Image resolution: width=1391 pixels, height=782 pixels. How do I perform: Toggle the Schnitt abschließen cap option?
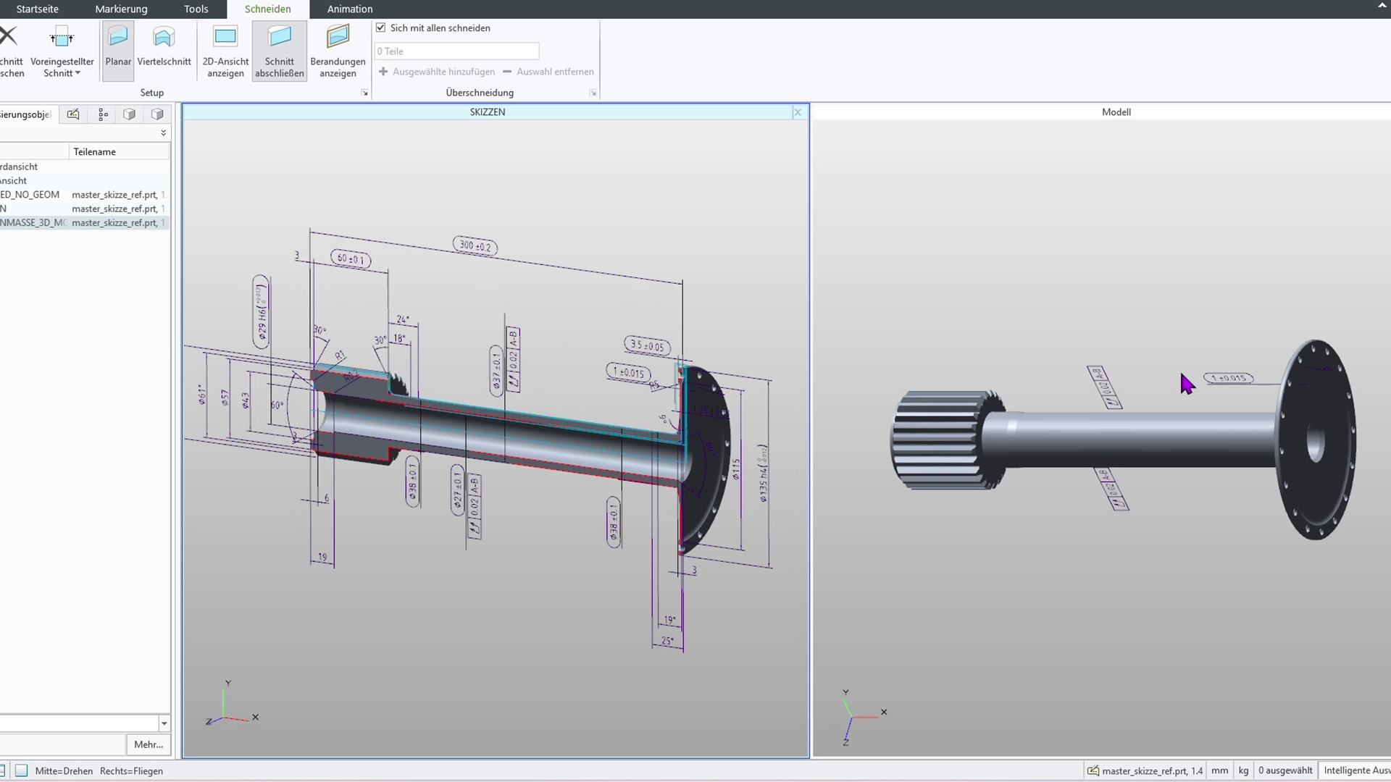(280, 51)
